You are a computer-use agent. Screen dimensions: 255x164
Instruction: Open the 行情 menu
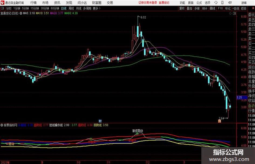(33, 3)
